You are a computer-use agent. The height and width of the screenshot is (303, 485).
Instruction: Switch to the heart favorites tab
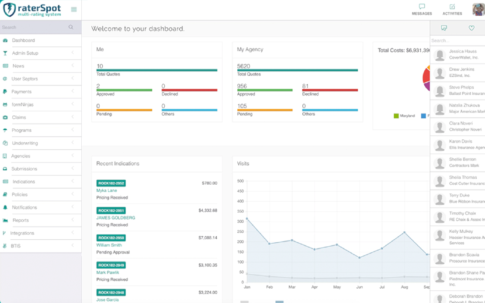tap(471, 28)
